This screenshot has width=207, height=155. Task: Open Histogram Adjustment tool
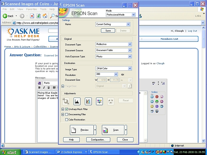point(77,101)
